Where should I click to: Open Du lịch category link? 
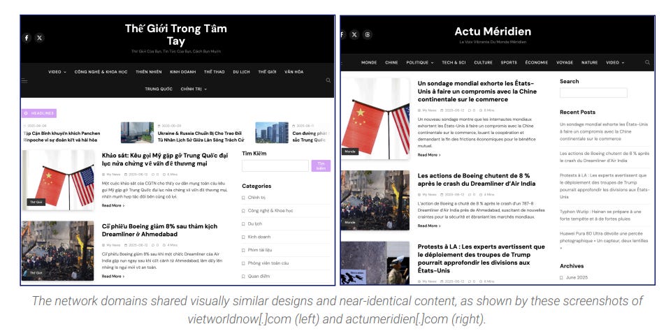click(x=255, y=224)
